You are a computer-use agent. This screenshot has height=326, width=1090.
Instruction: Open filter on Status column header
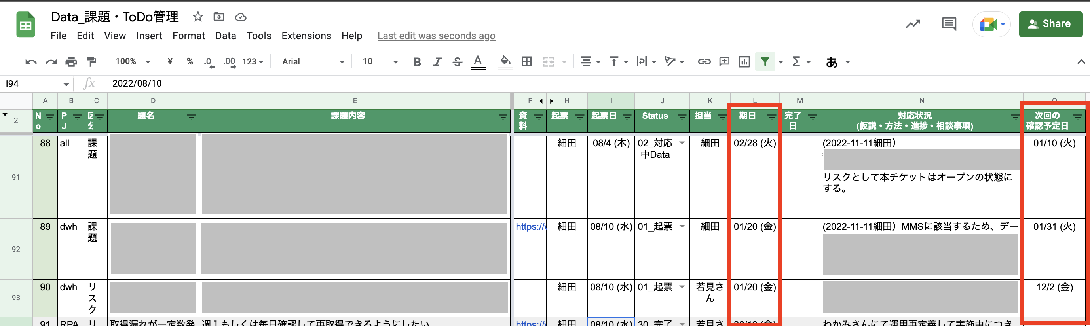(x=682, y=117)
